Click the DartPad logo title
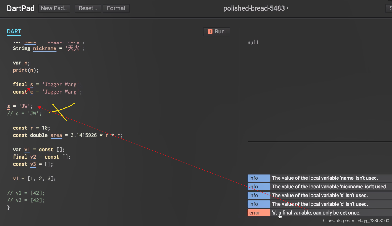The height and width of the screenshot is (226, 392). click(21, 8)
